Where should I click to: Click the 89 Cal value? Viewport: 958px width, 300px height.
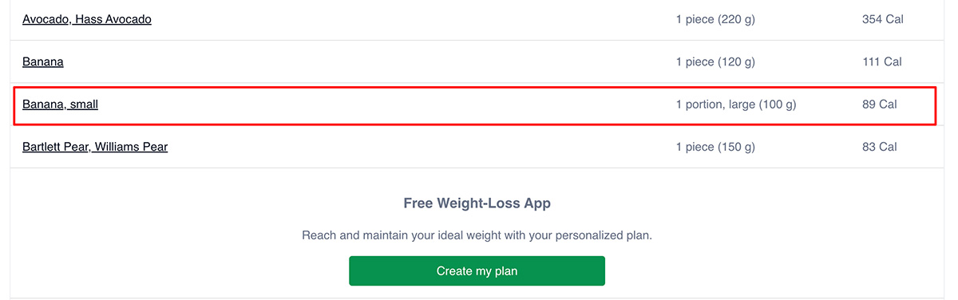coord(880,105)
